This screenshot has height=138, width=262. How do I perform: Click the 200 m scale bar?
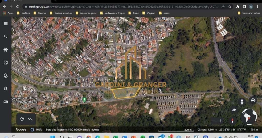[x=175, y=130]
